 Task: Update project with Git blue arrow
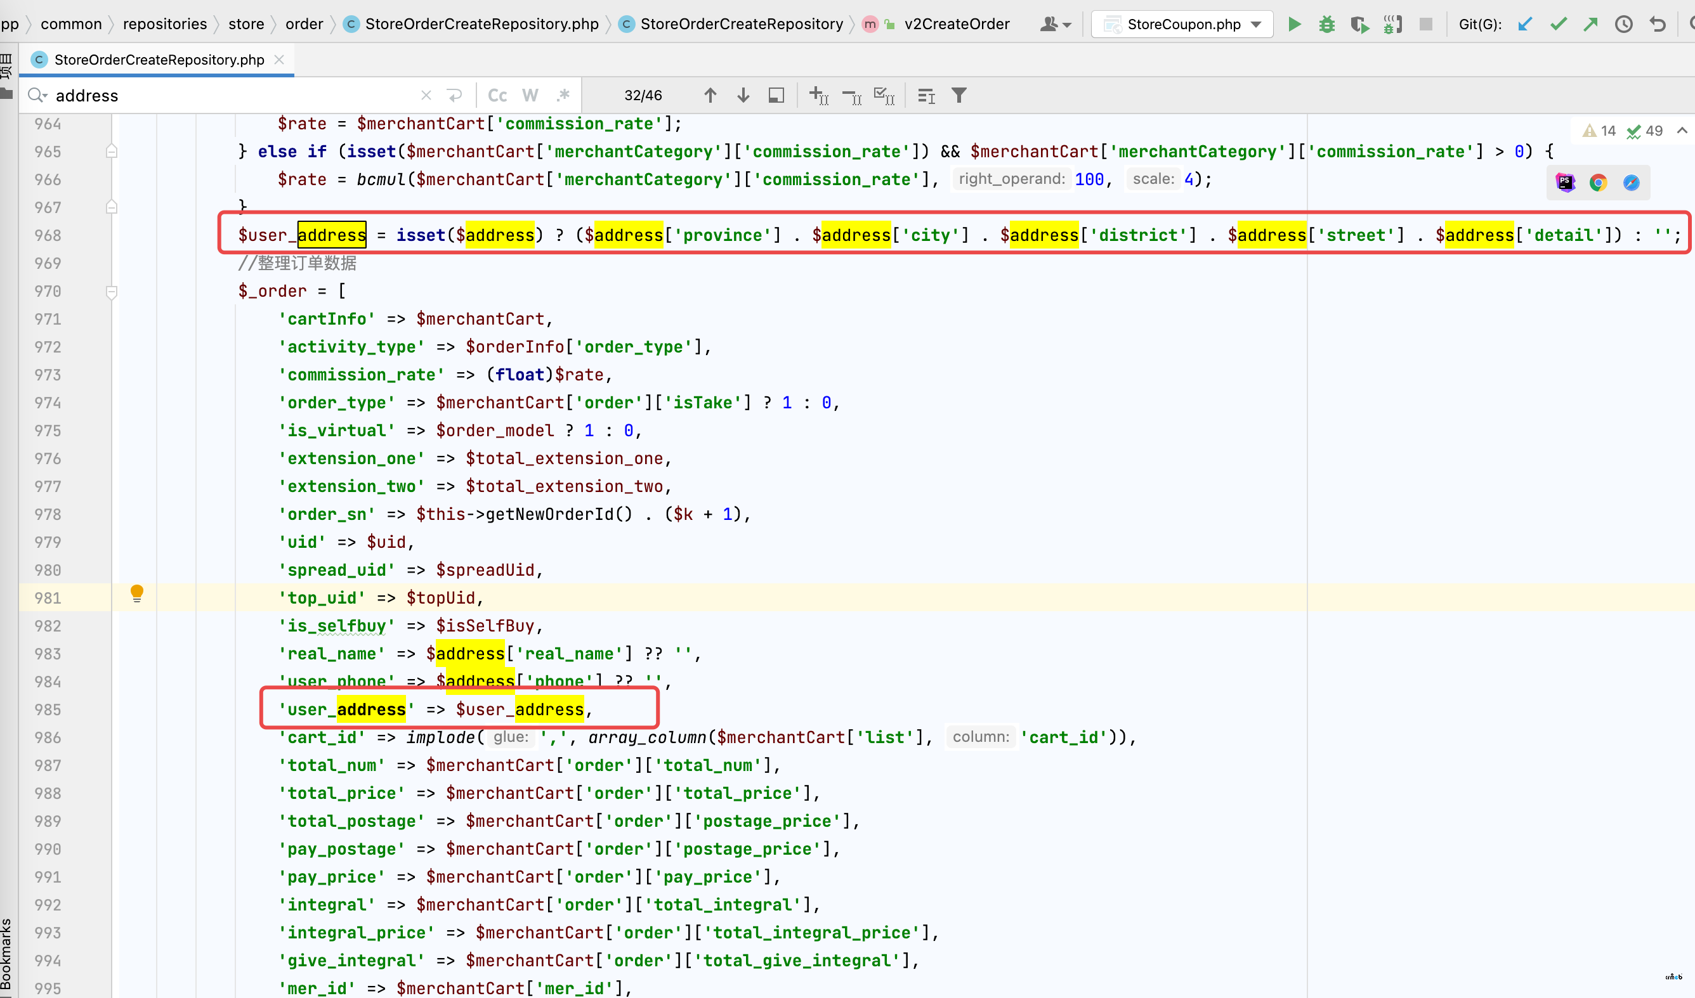click(x=1525, y=24)
